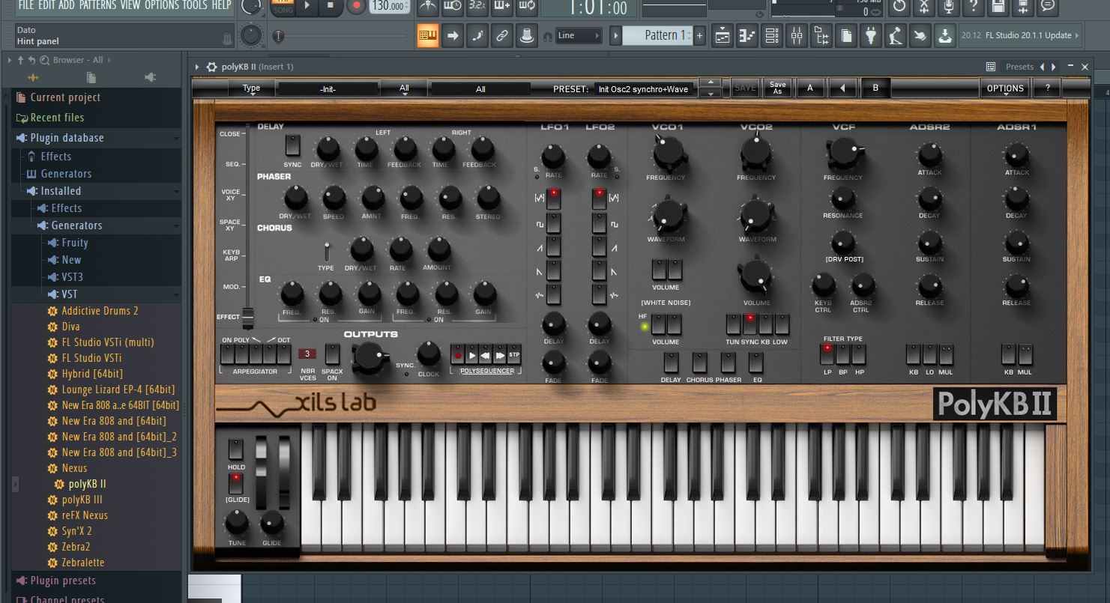Image resolution: width=1110 pixels, height=603 pixels.
Task: Click the download/render icon in the toolbar
Action: pyautogui.click(x=945, y=35)
